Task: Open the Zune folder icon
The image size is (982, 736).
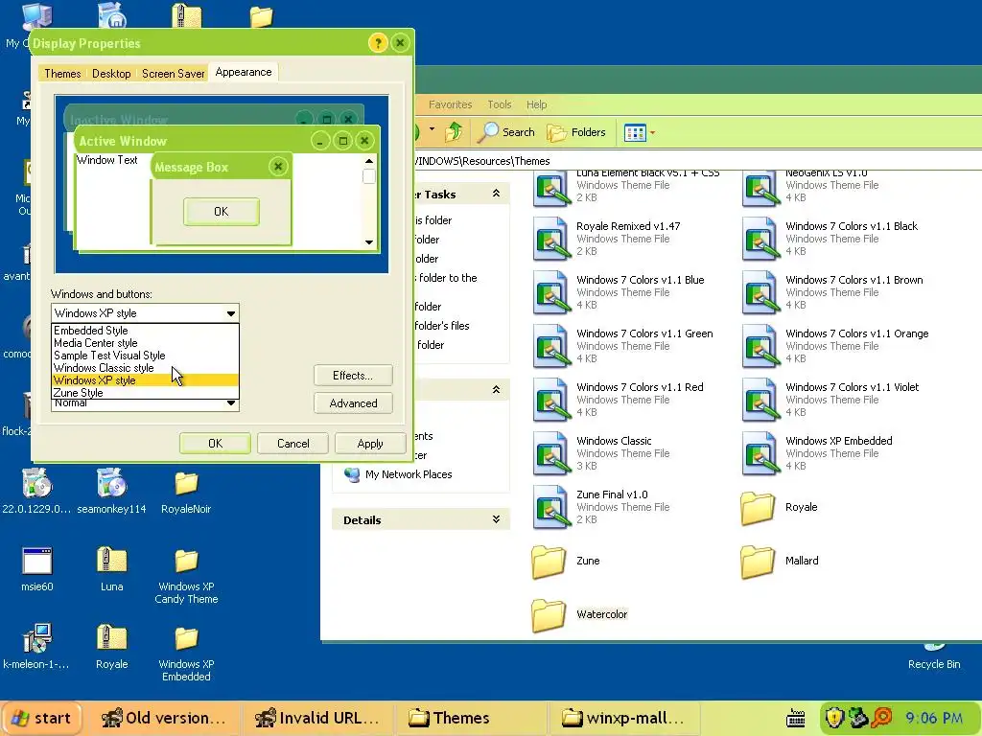Action: click(549, 562)
